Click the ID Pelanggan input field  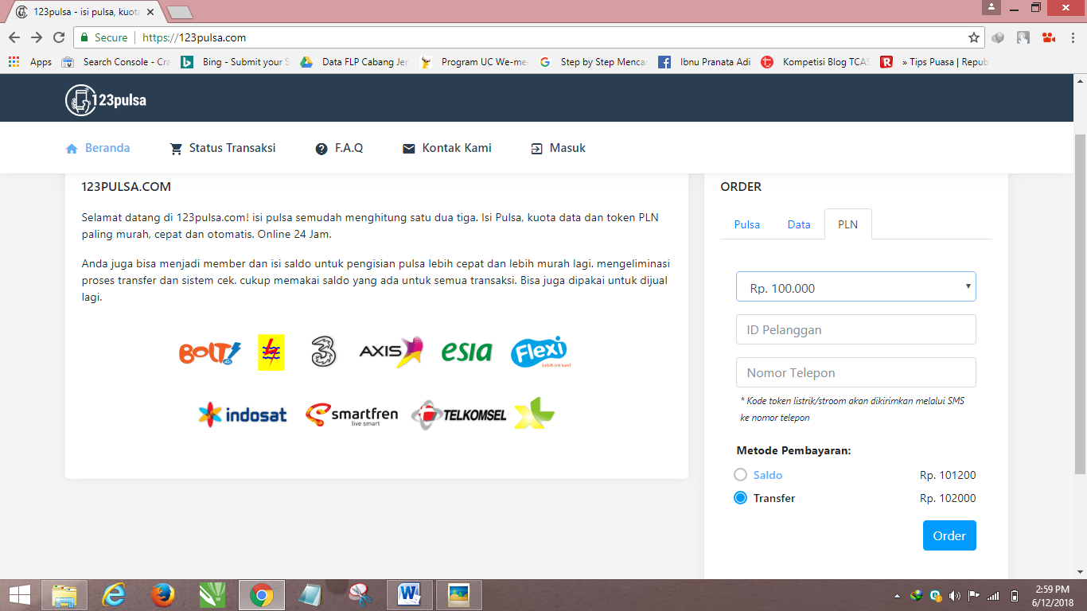pos(855,329)
